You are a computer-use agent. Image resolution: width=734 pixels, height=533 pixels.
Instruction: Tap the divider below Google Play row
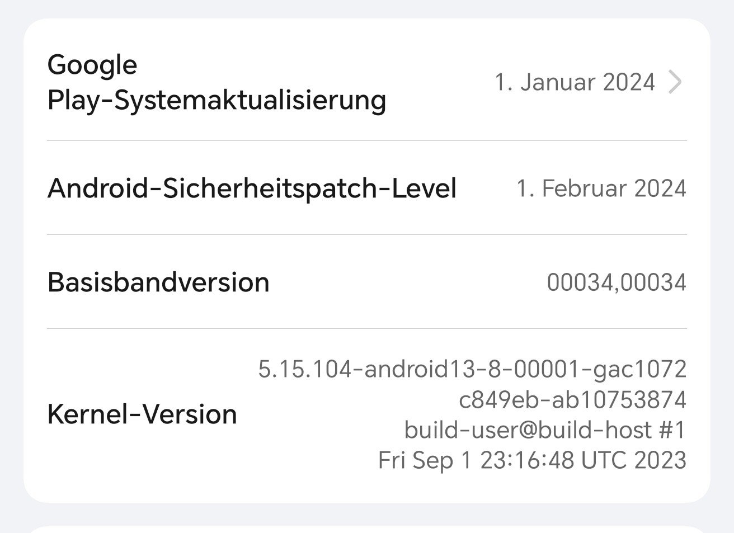[x=366, y=140]
